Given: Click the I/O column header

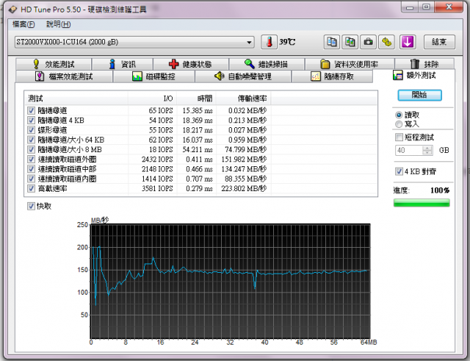Looking at the screenshot, I should click(152, 98).
